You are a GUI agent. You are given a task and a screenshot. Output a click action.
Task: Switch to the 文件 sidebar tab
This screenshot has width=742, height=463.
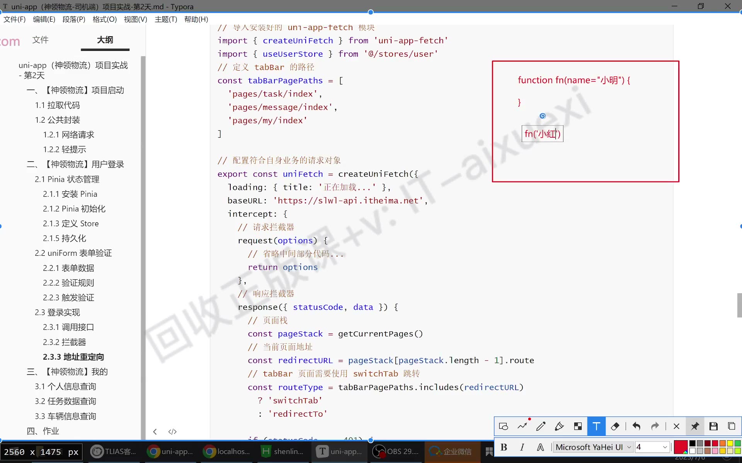40,40
